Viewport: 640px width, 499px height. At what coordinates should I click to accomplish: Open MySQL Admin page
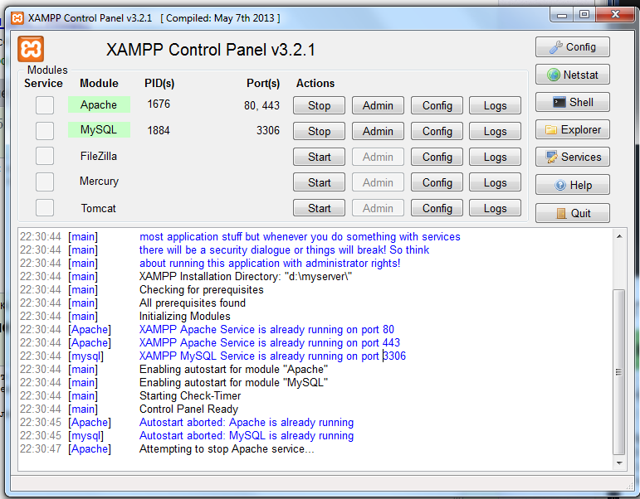point(378,131)
